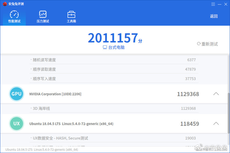The width and height of the screenshot is (230, 153).
Task: Switch to the 压力测试 stress test tab
Action: tap(43, 17)
